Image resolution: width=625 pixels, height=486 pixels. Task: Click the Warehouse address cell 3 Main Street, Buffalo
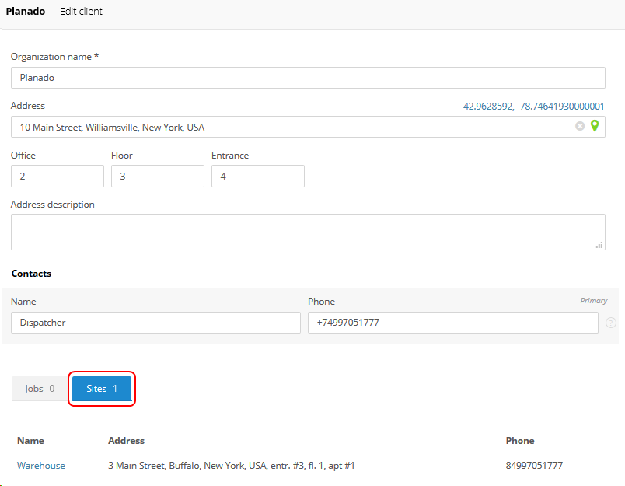[231, 466]
